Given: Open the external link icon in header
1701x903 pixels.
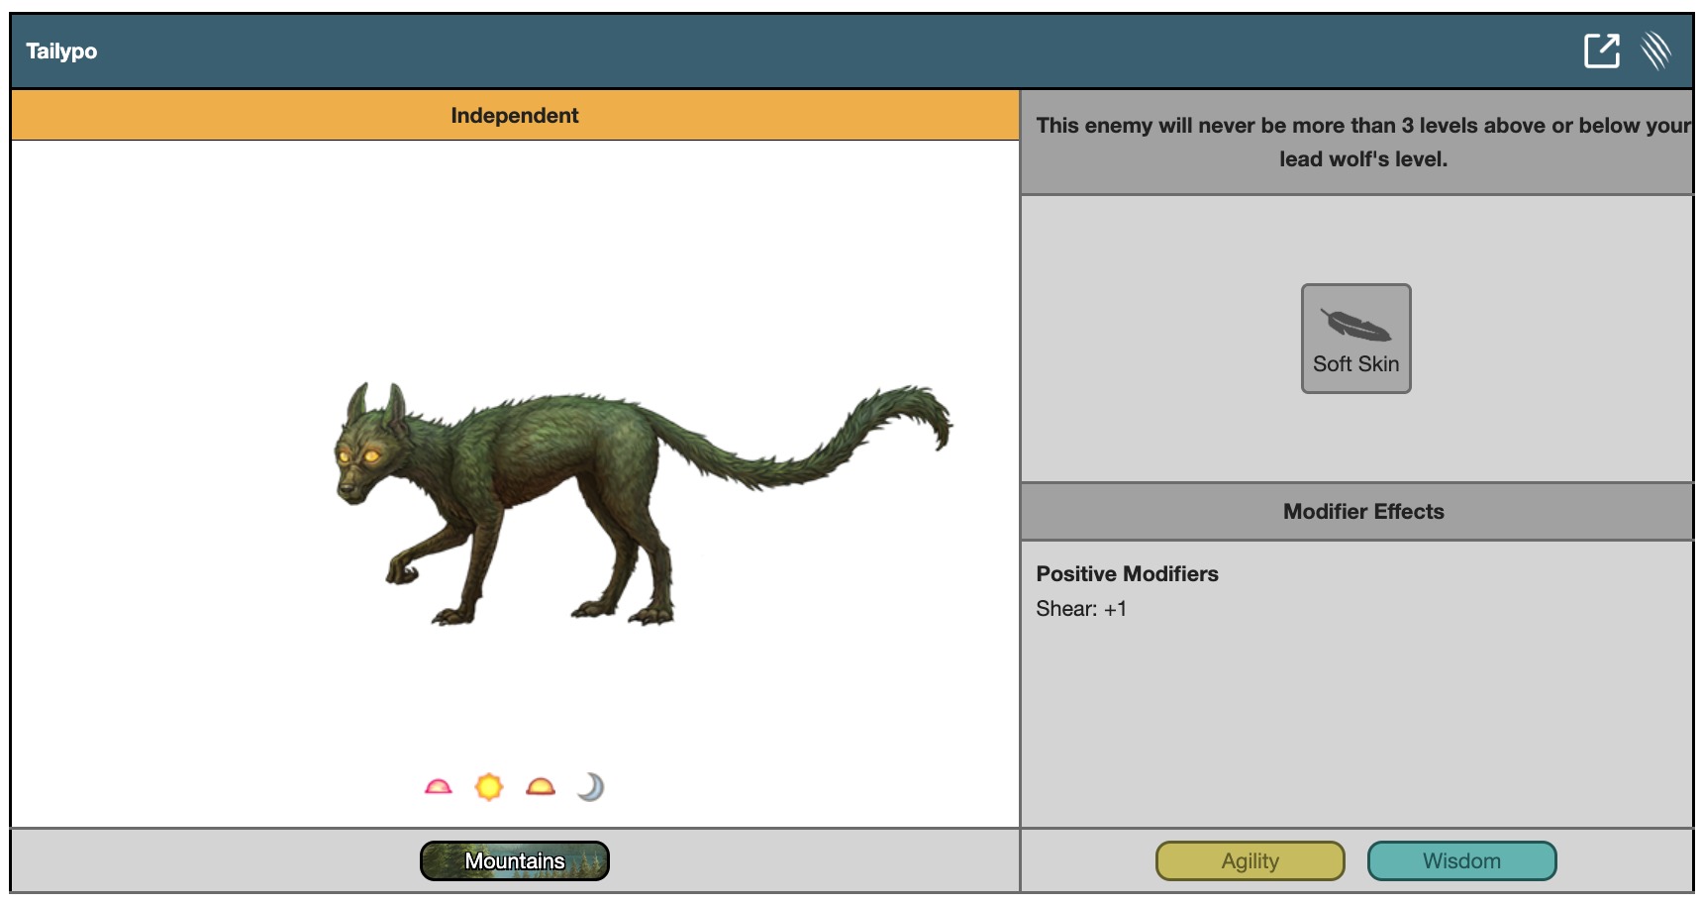Looking at the screenshot, I should click(1601, 50).
